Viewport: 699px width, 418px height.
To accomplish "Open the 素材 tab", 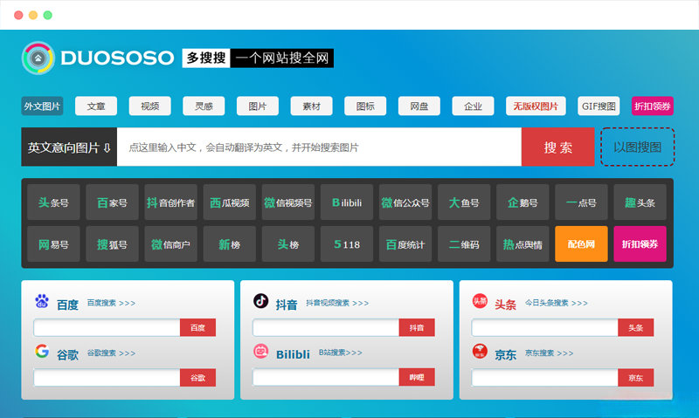I will coord(312,106).
